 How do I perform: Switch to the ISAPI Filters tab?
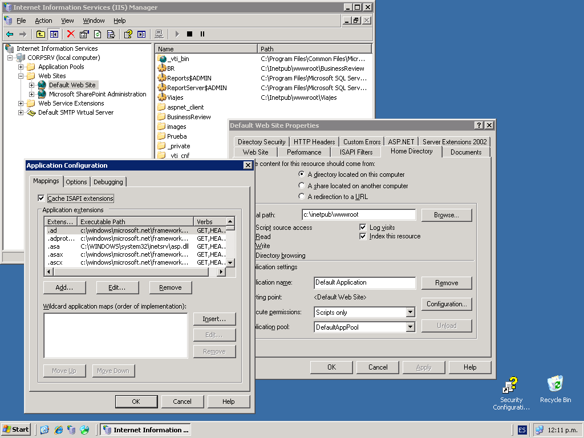(356, 152)
